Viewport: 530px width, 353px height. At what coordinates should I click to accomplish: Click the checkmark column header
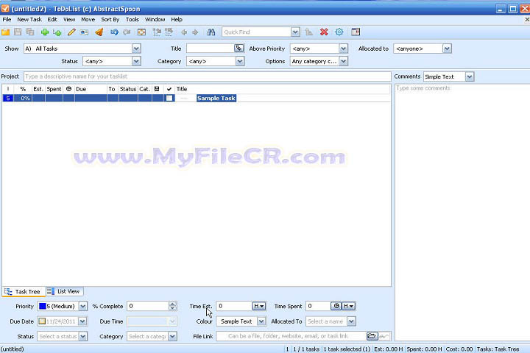(169, 89)
